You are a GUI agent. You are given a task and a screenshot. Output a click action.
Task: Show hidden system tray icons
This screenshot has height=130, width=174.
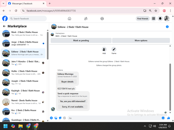pyautogui.click(x=145, y=126)
